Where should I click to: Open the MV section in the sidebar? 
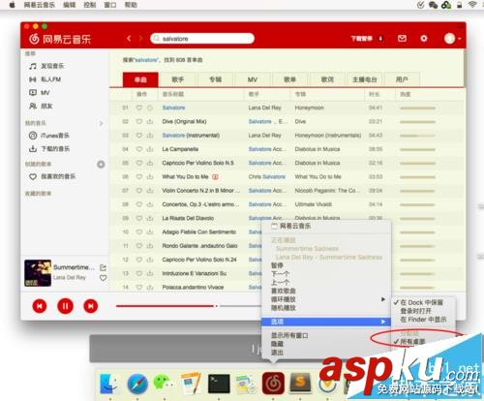(40, 93)
